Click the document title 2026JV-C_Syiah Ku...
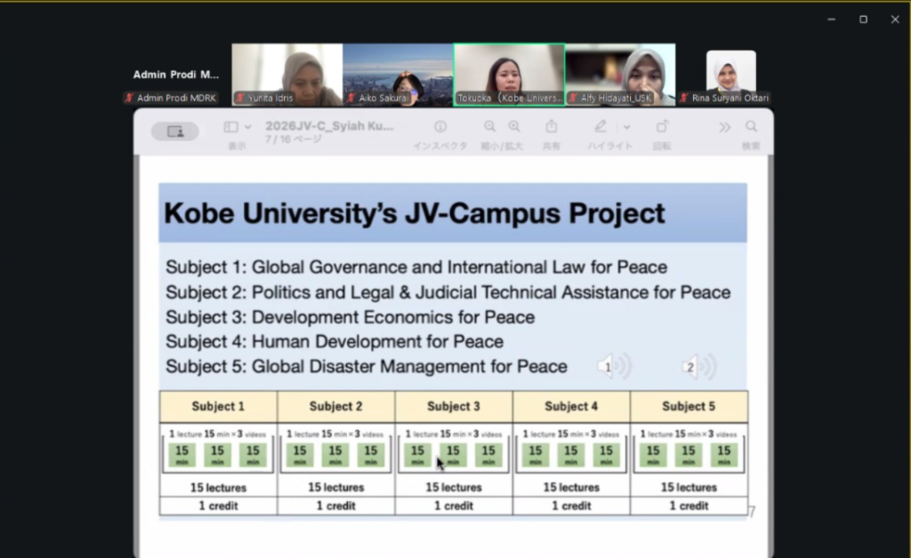The width and height of the screenshot is (911, 558). point(329,126)
